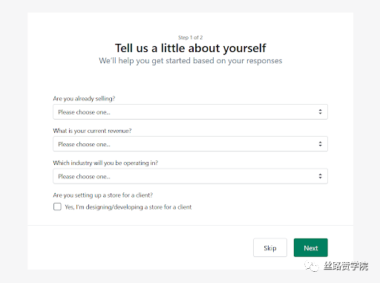This screenshot has width=380, height=283.
Task: Click the "What is your current revenue?" label
Action: (x=92, y=131)
